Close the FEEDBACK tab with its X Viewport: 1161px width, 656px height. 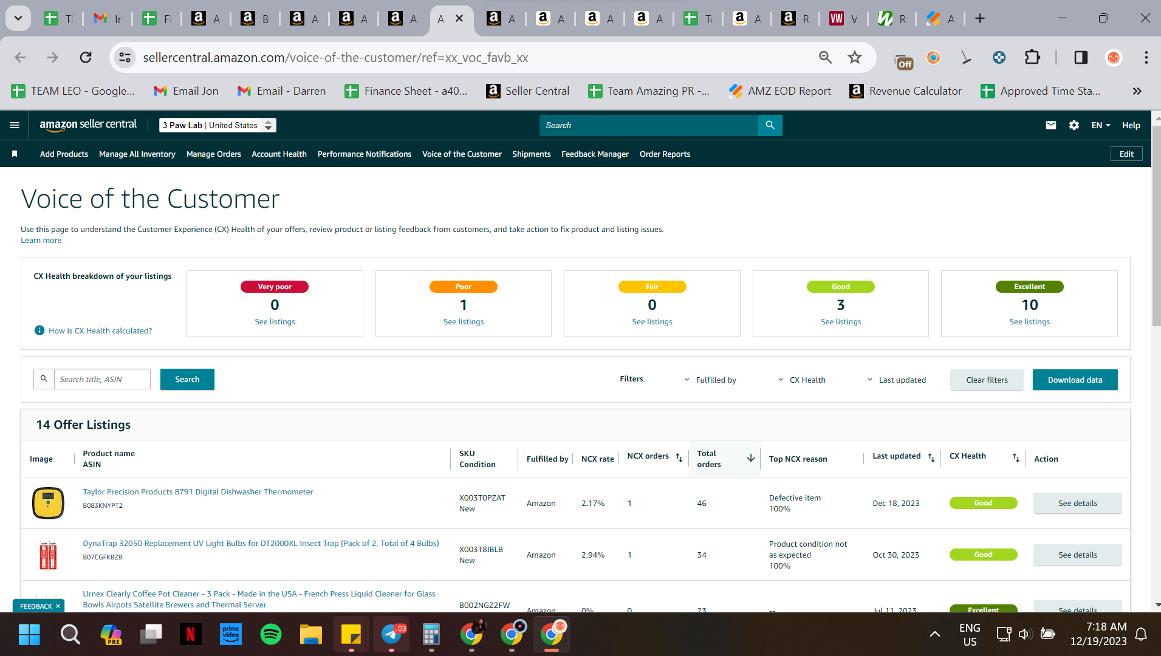click(x=58, y=606)
